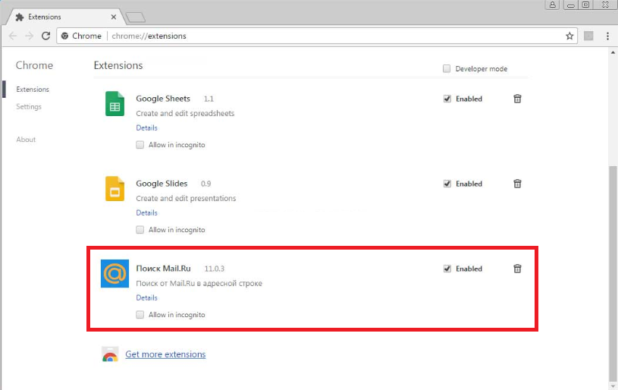Delete Поиск Mail.Ru via its trash icon
Image resolution: width=618 pixels, height=390 pixels.
point(517,269)
